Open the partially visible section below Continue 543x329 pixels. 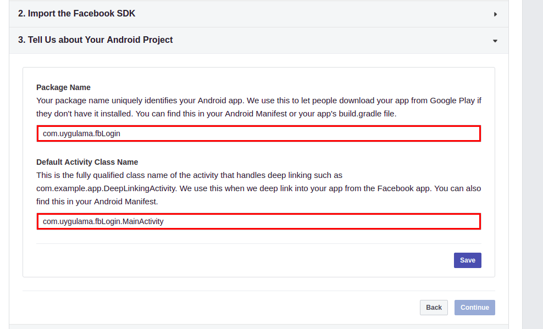[x=258, y=327]
